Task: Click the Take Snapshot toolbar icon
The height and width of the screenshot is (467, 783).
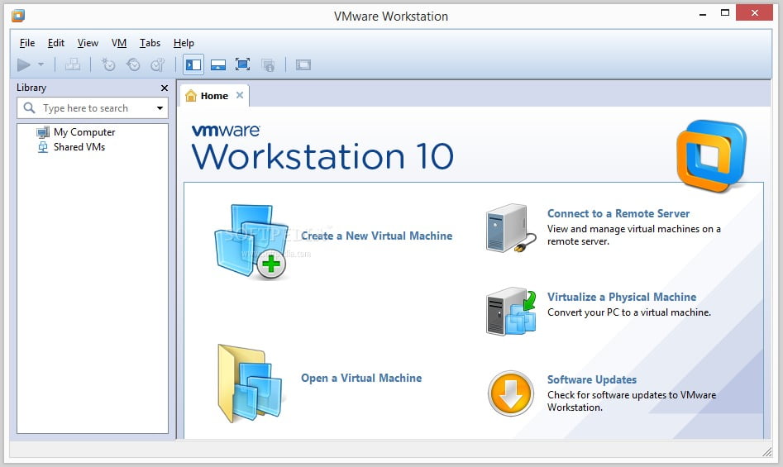Action: (x=108, y=64)
